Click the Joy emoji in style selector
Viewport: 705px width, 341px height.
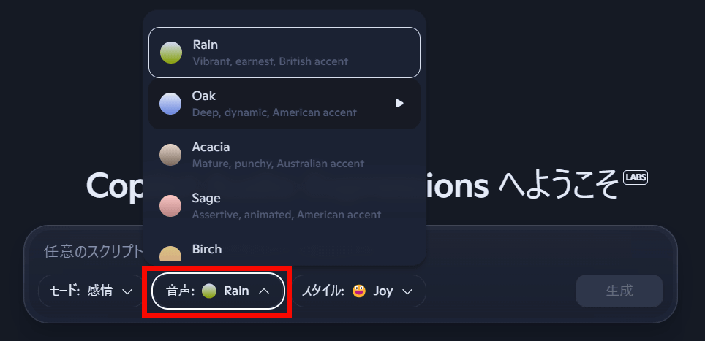358,291
